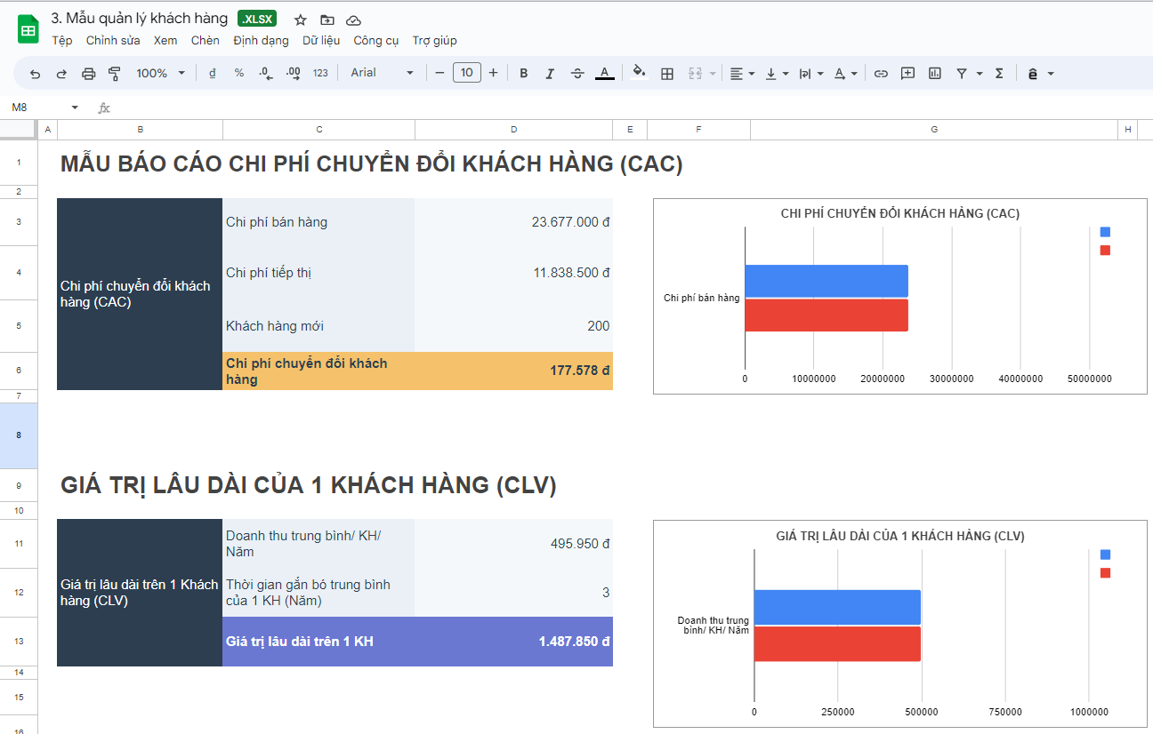Image resolution: width=1153 pixels, height=734 pixels.
Task: Insert a link with the link icon
Action: click(x=881, y=73)
